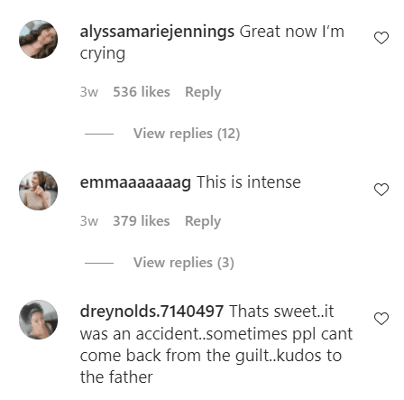Like dreynolds.7140497's comment with heart icon
The height and width of the screenshot is (400, 404).
pos(381,319)
